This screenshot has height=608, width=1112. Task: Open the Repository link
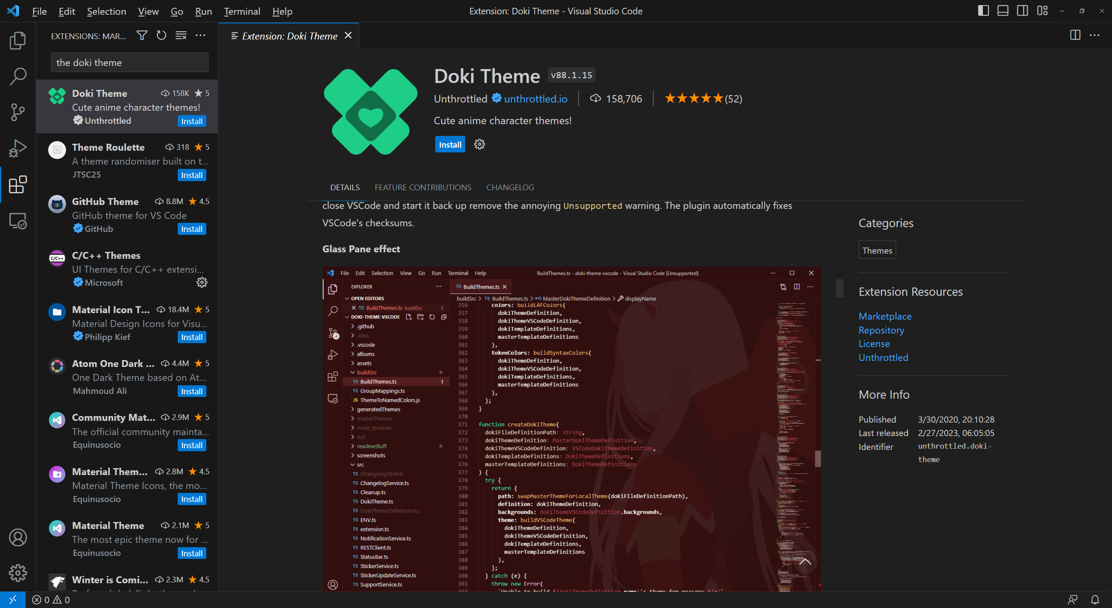(x=881, y=330)
